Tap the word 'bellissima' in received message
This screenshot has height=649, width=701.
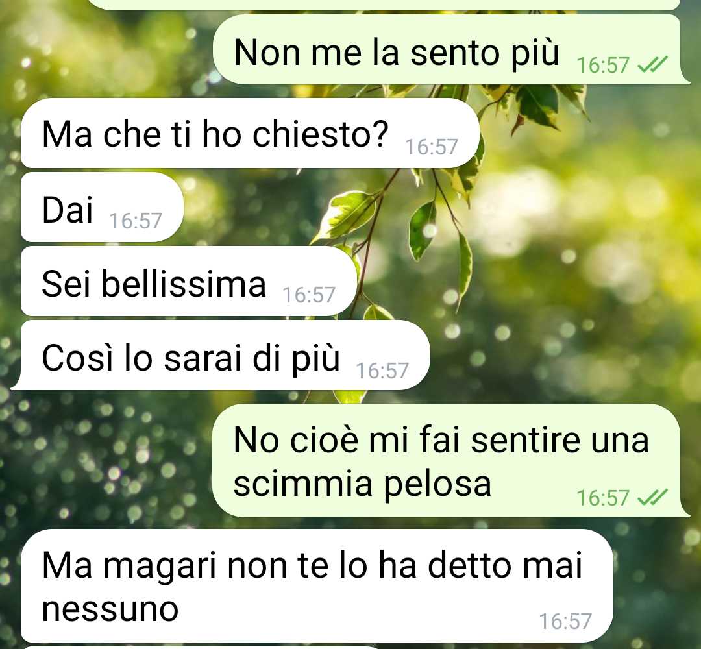(184, 284)
